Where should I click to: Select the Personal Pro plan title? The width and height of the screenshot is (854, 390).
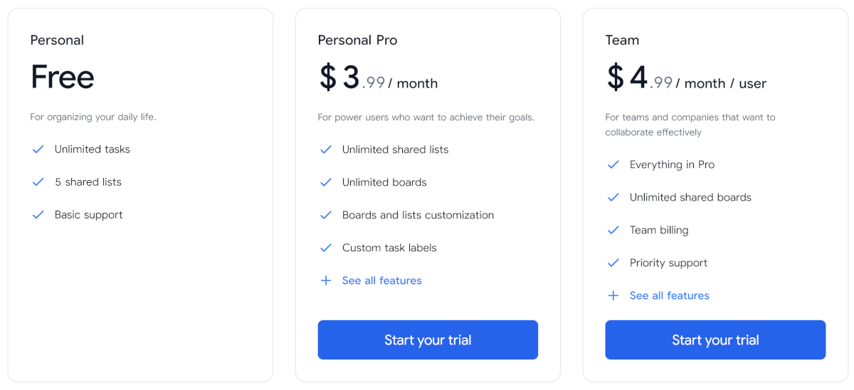[x=357, y=40]
